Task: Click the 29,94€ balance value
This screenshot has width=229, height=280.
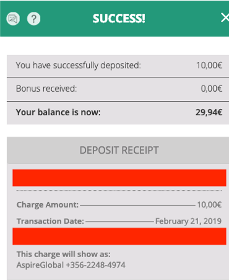Action: click(209, 112)
